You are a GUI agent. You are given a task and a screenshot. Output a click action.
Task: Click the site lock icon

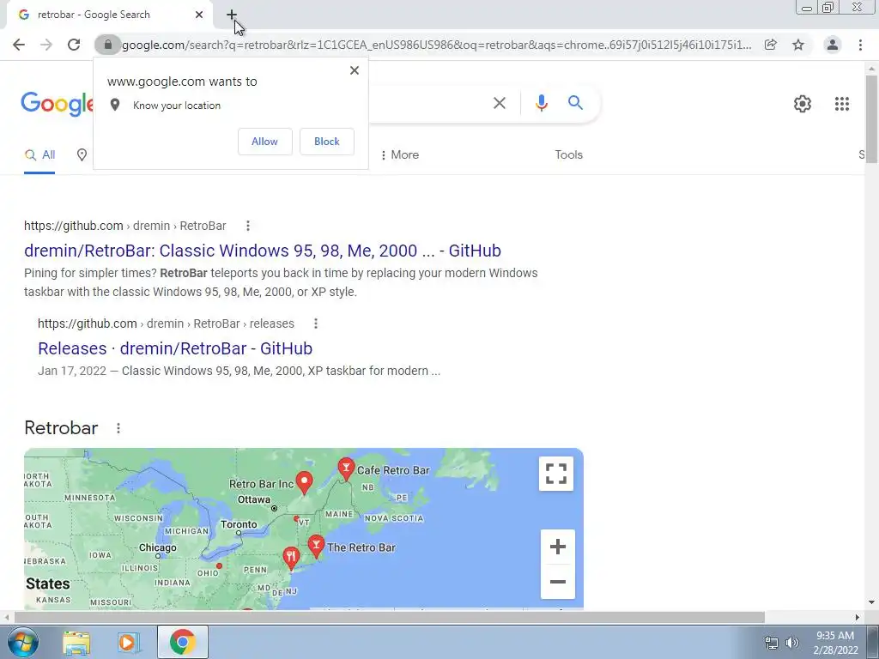pyautogui.click(x=107, y=45)
